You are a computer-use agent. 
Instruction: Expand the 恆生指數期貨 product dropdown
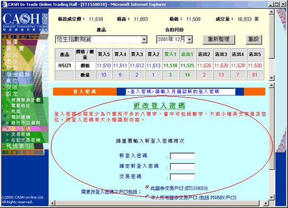coord(145,39)
